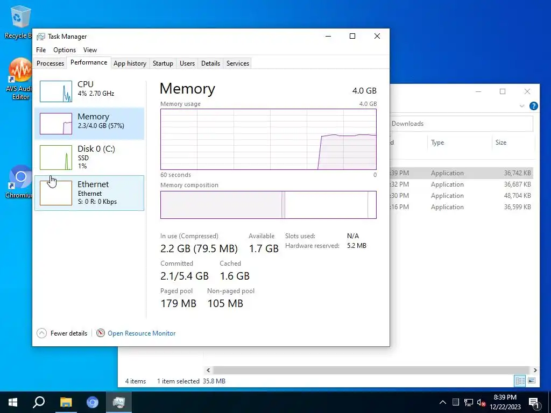Click the Task Manager taskbar button
Screen dimensions: 551x413
coord(119,402)
